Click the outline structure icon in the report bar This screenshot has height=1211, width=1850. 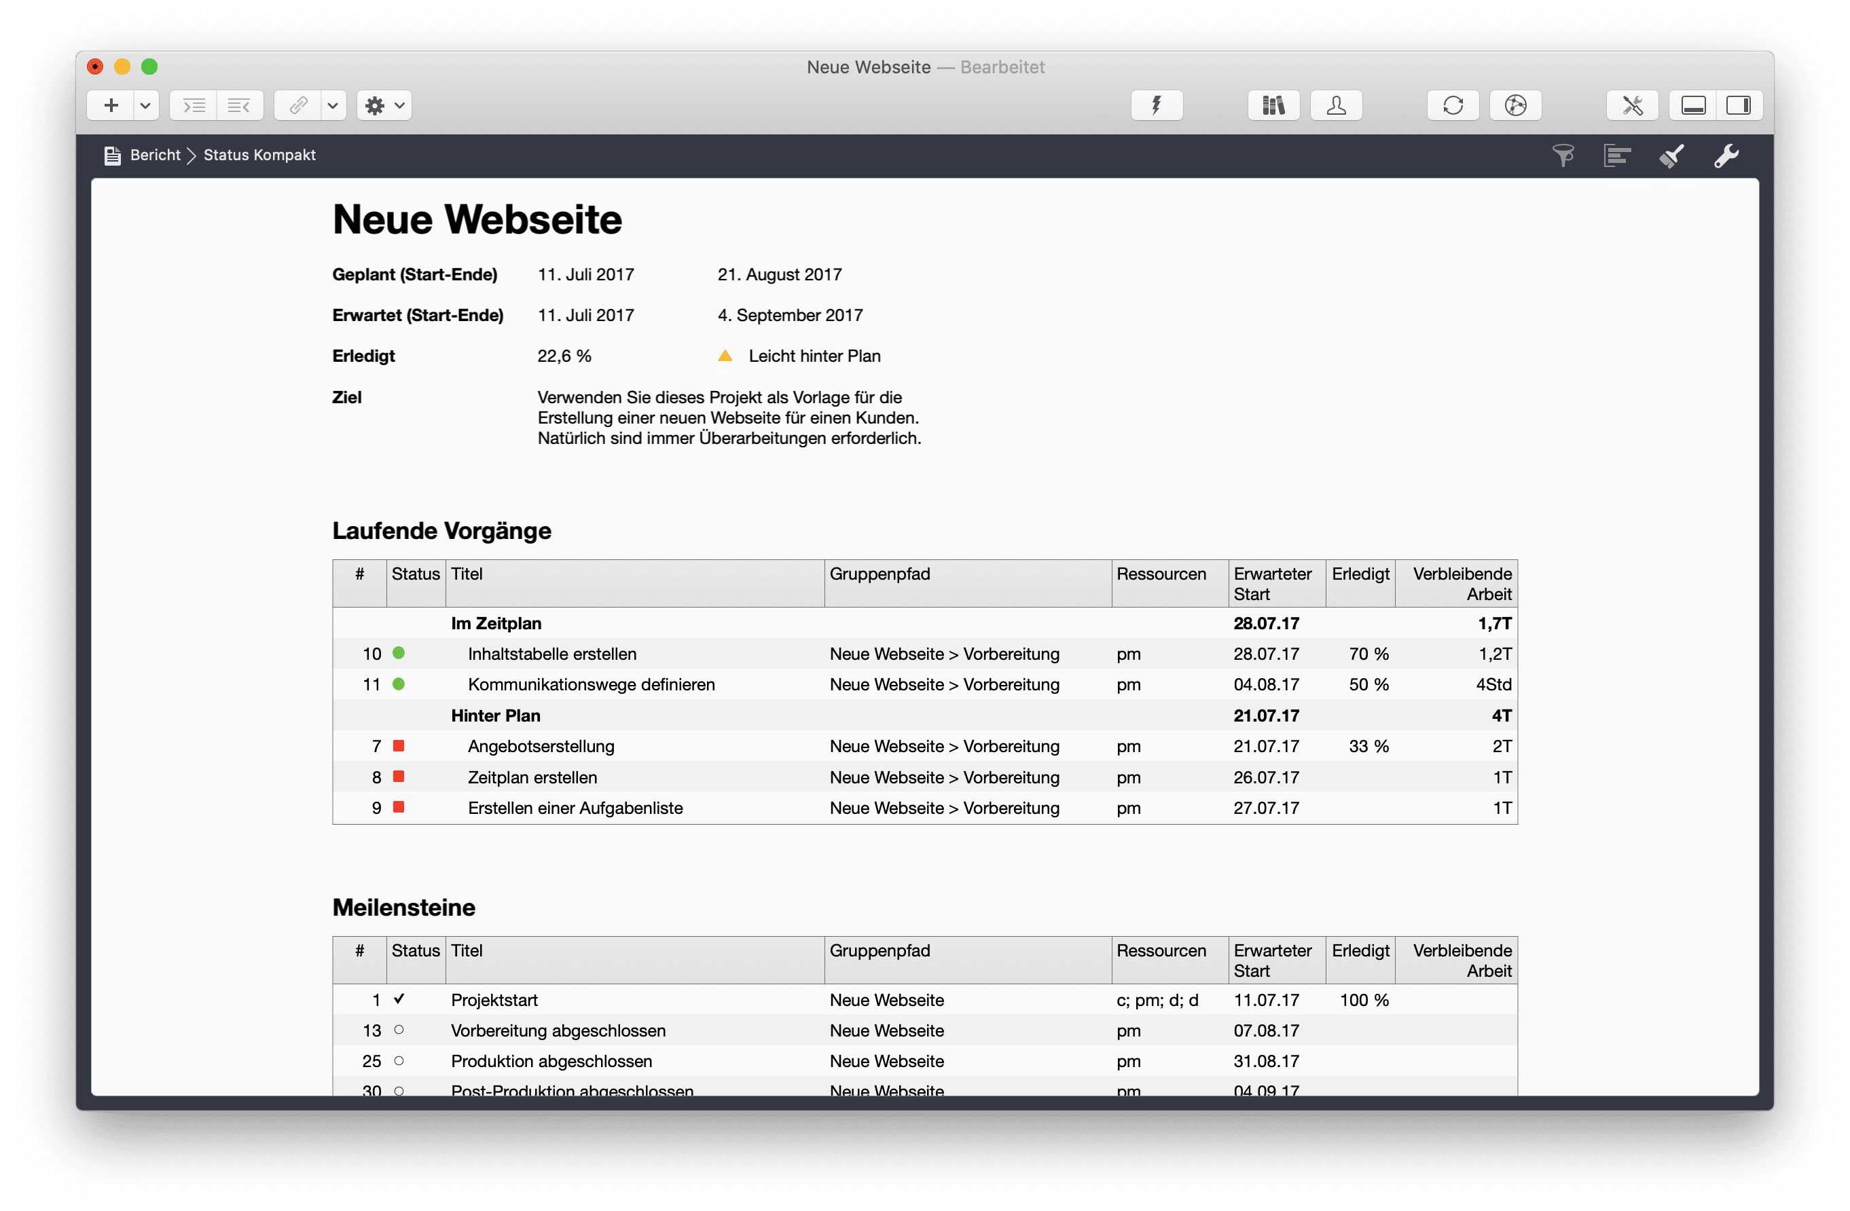tap(1618, 155)
